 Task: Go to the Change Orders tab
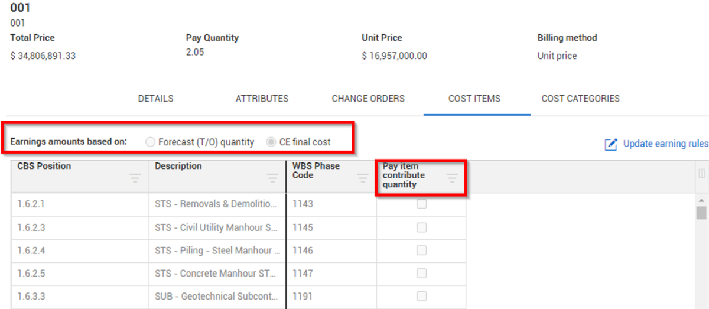[368, 99]
